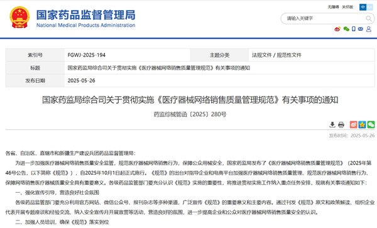Select document number 药监综械管函〔2025〕280号

pos(190,114)
